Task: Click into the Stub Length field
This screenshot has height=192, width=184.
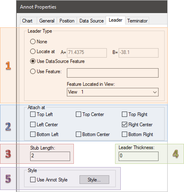Action: click(50, 156)
